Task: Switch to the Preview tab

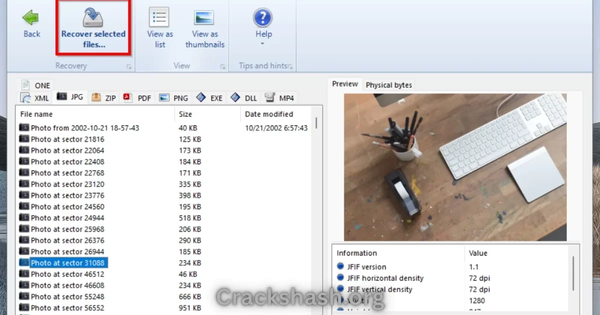Action: pos(345,84)
